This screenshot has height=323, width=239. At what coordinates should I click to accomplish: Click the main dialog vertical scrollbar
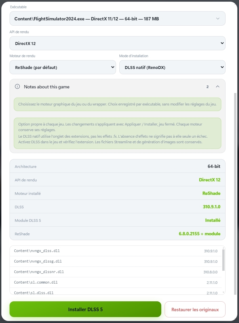(x=235, y=194)
